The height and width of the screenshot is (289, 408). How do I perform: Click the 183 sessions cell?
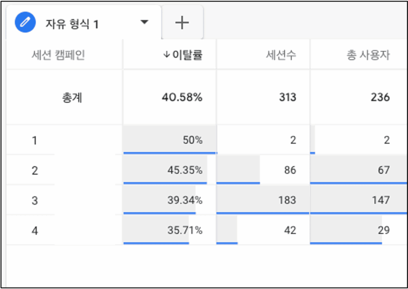[288, 200]
